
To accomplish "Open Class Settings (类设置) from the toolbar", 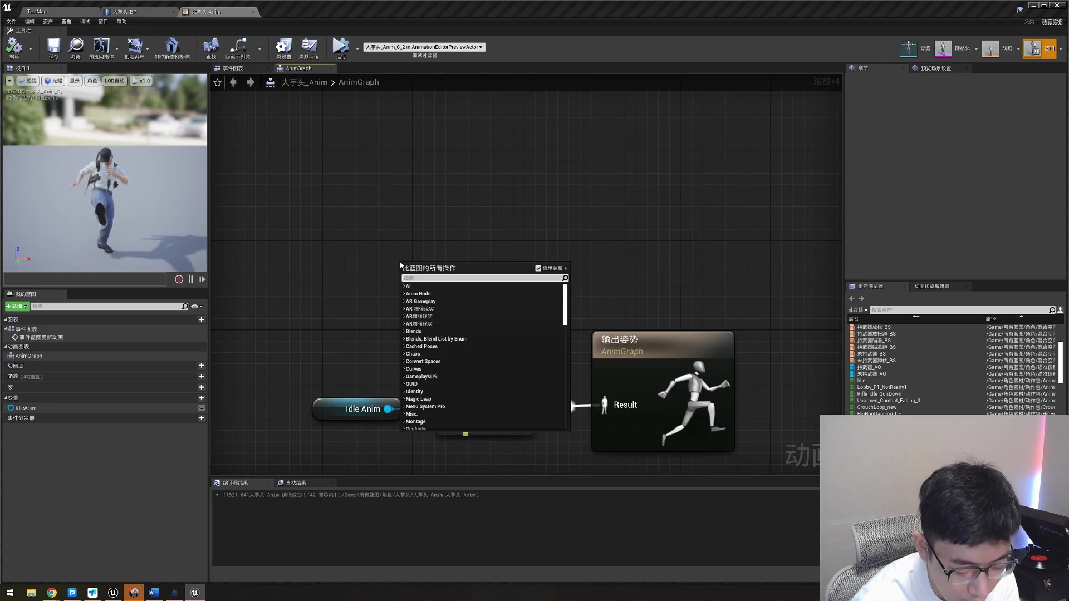I will pyautogui.click(x=283, y=46).
